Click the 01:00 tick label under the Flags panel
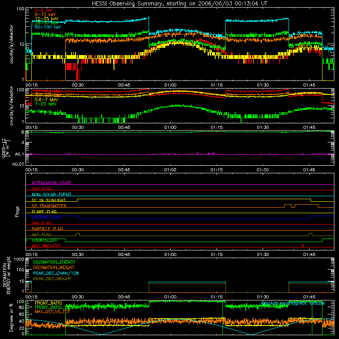339x339 pixels. (170, 255)
